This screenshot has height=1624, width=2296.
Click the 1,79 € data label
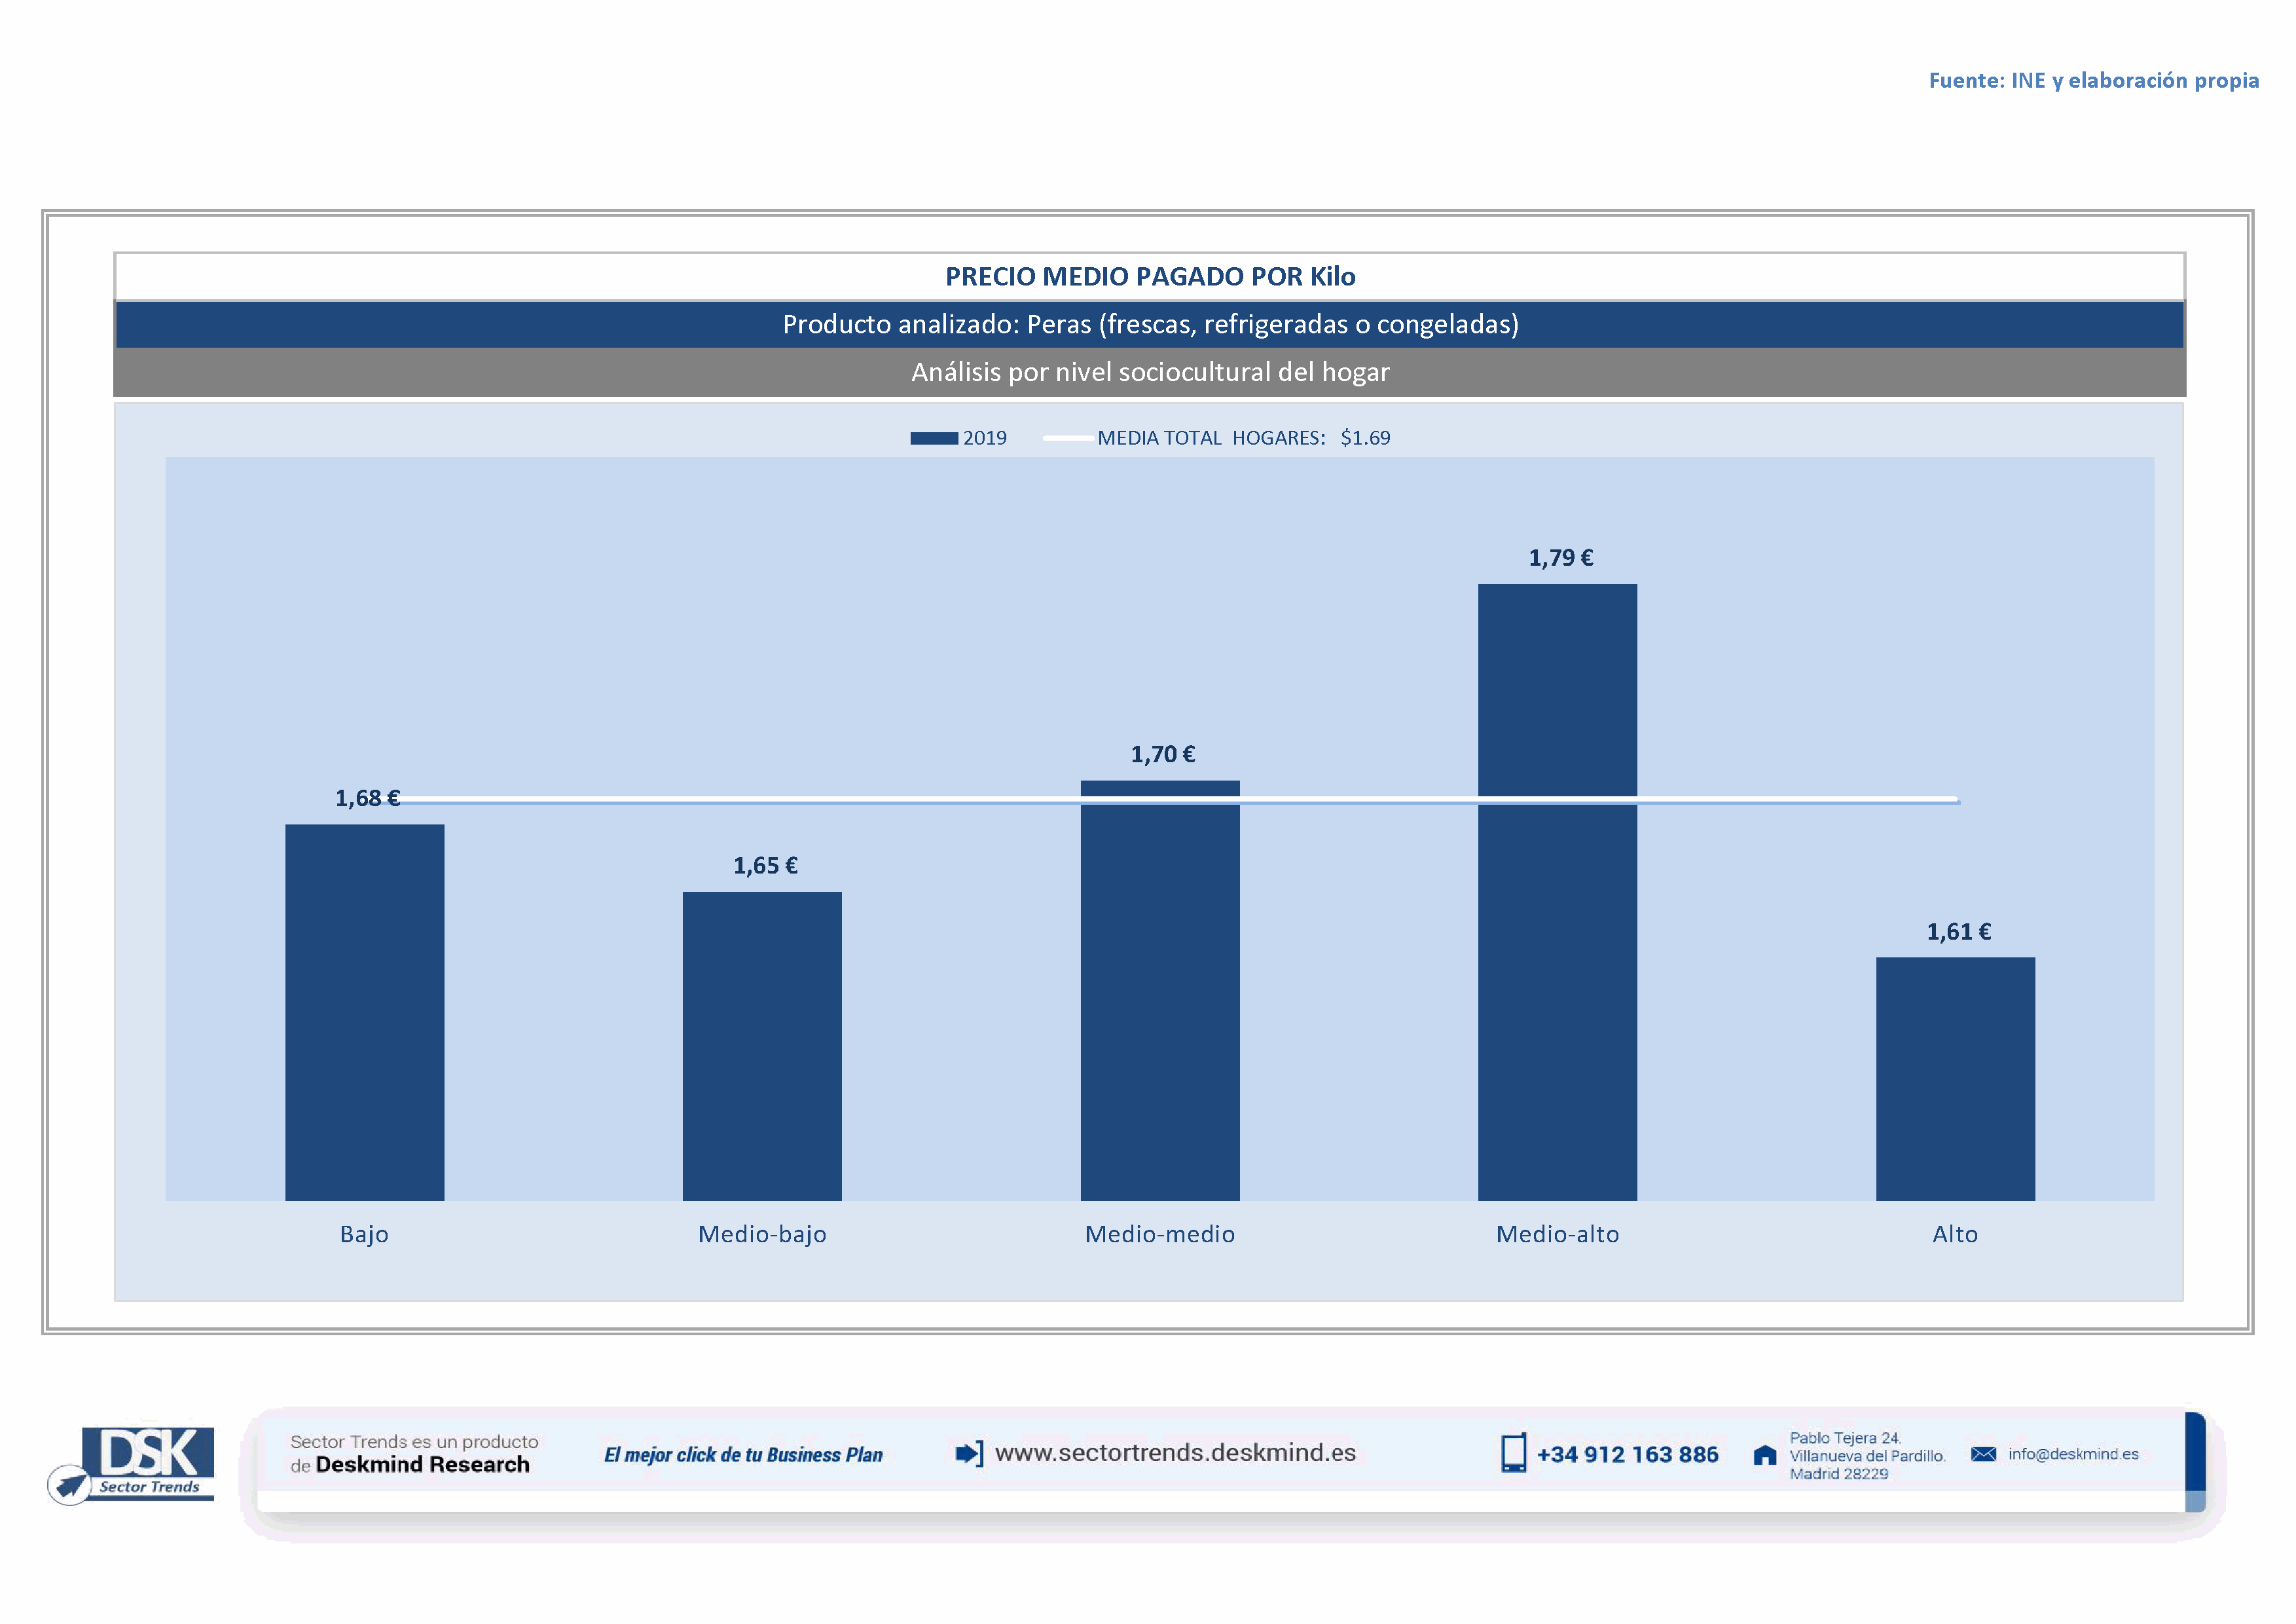pyautogui.click(x=1560, y=558)
